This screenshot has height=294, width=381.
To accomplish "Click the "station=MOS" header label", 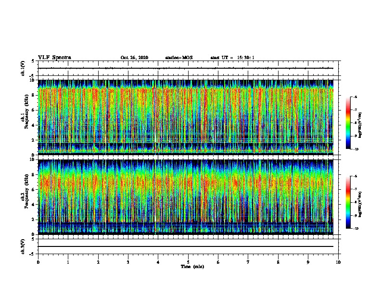I will (179, 58).
